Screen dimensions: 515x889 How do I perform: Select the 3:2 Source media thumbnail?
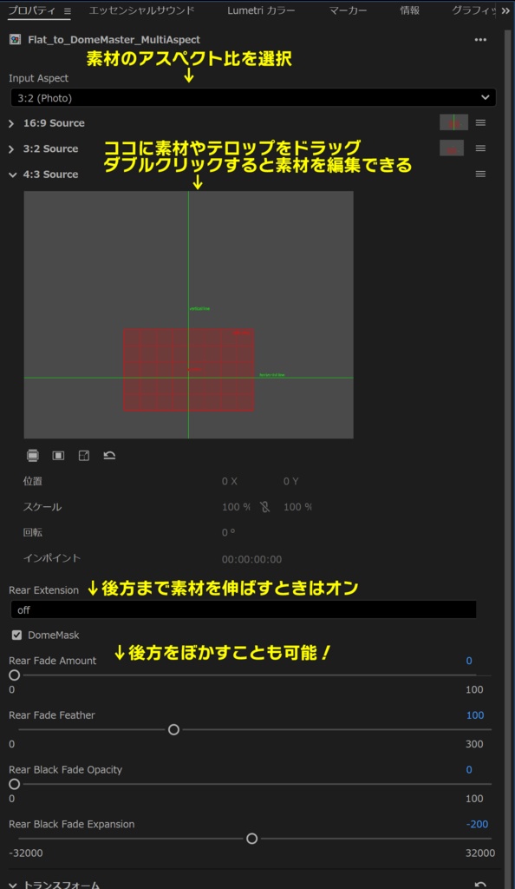click(452, 148)
